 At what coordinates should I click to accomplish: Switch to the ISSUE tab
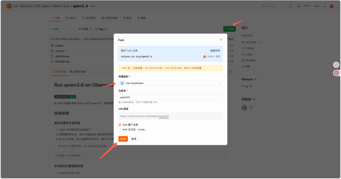[x=71, y=18]
